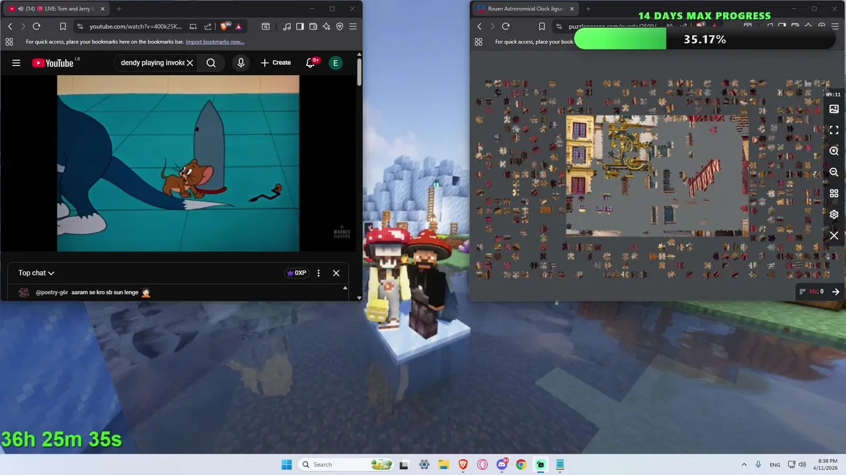Open Brave Shields icon in YouTube window
846x475 pixels.
[x=225, y=26]
